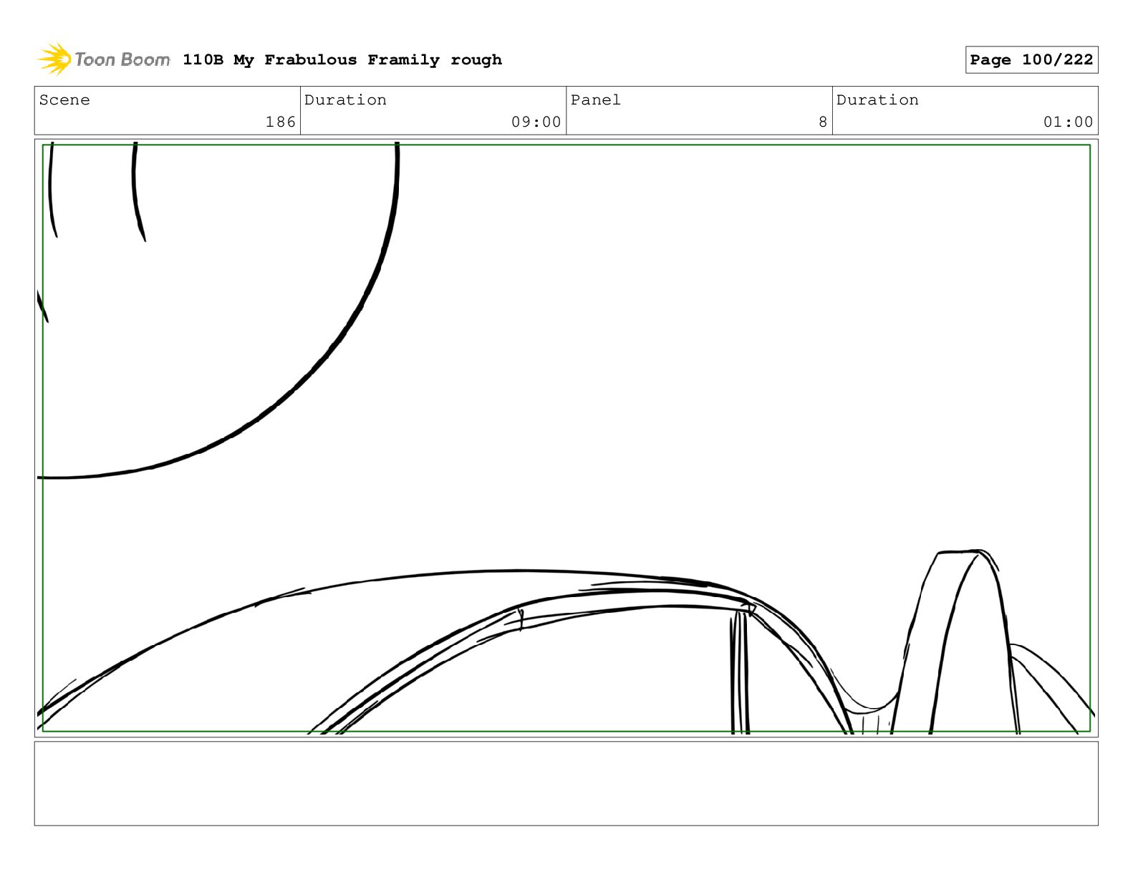
Task: Click the 'Panel' header label
Action: point(596,100)
